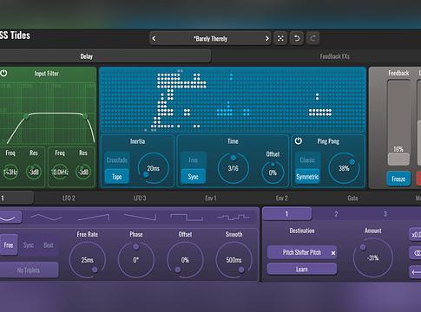This screenshot has width=421, height=312.
Task: Select the Sync time mode
Action: click(193, 177)
